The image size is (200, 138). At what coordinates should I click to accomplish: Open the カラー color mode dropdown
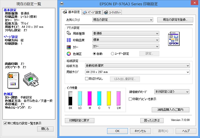(126, 46)
